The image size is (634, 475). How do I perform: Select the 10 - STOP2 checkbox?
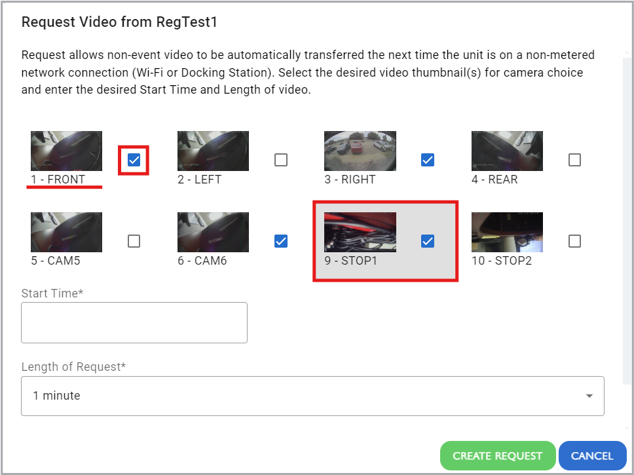click(x=574, y=241)
